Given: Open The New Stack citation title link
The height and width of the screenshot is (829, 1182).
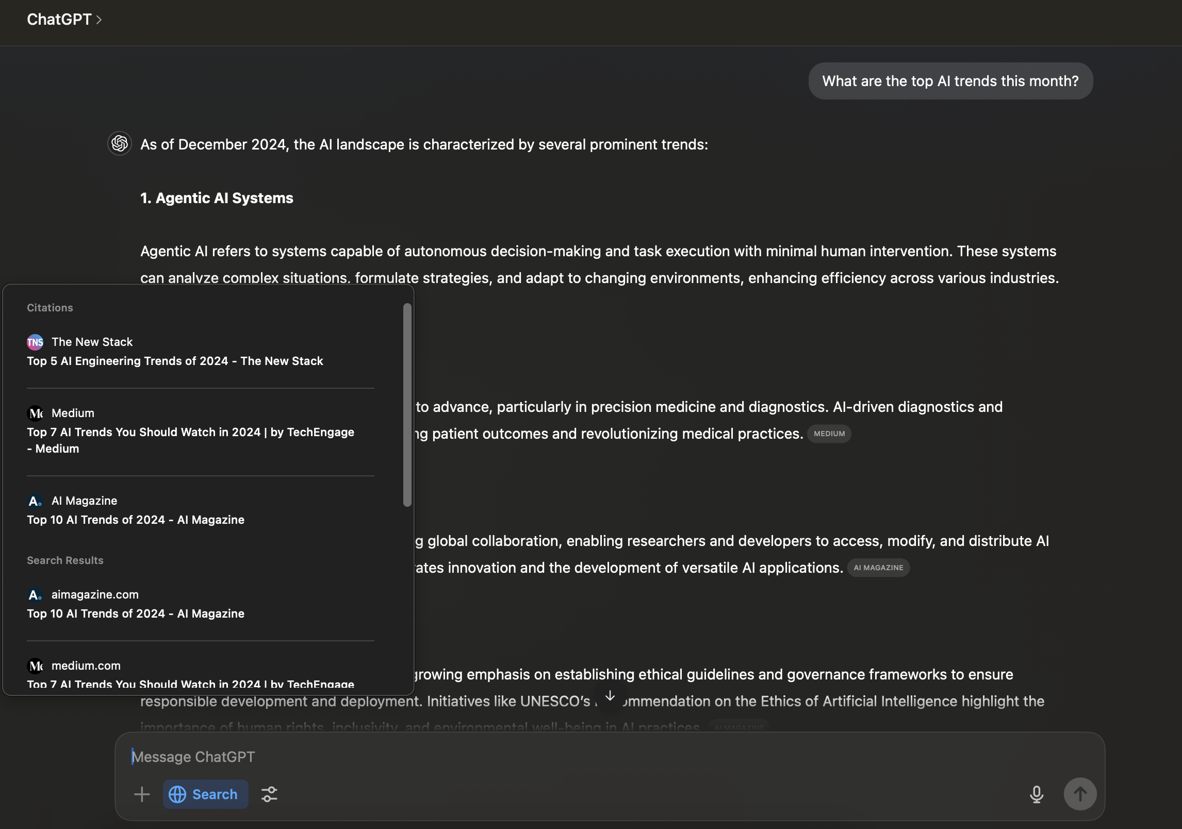Looking at the screenshot, I should tap(175, 361).
